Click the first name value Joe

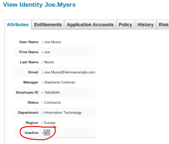click(47, 52)
